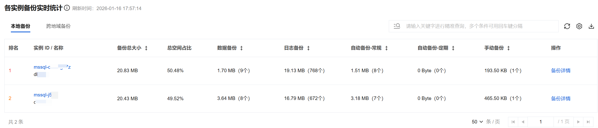Open column settings via hexagon gear icon
The width and height of the screenshot is (598, 128).
(x=579, y=26)
